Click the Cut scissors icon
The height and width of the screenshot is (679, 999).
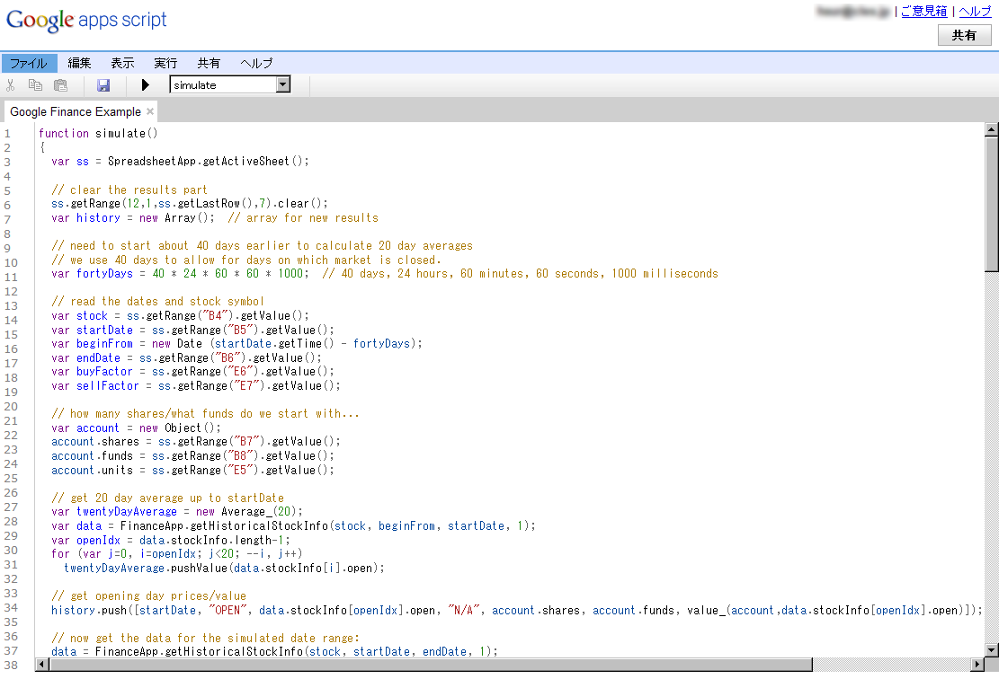[11, 85]
